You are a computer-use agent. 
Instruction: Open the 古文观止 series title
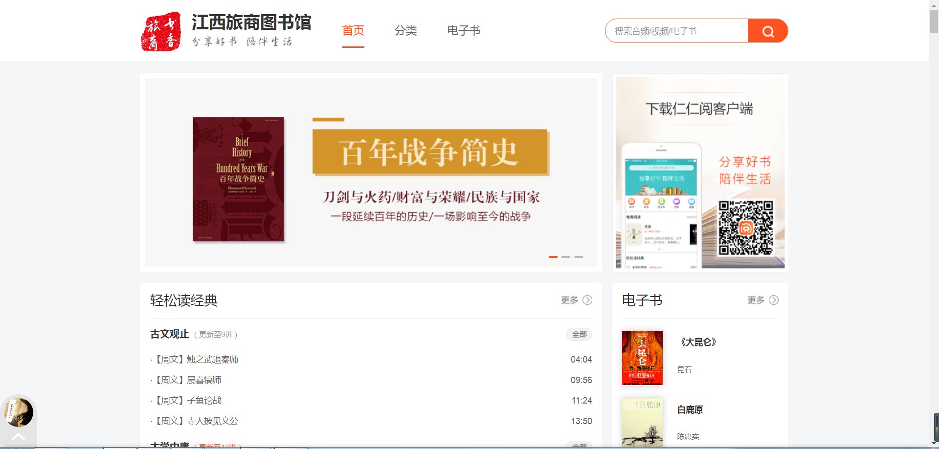[170, 334]
